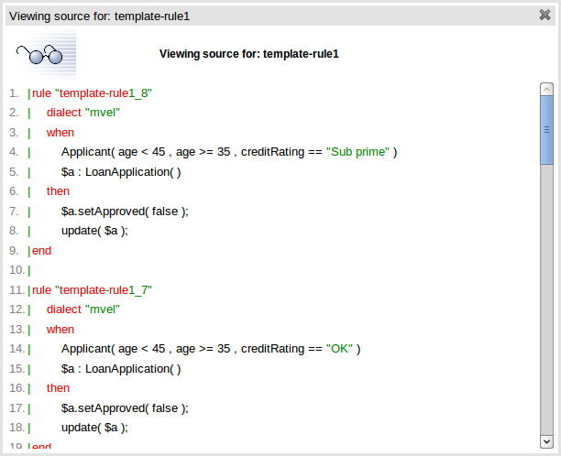561x456 pixels.
Task: Click the 'end' keyword on line 9
Action: tap(42, 251)
